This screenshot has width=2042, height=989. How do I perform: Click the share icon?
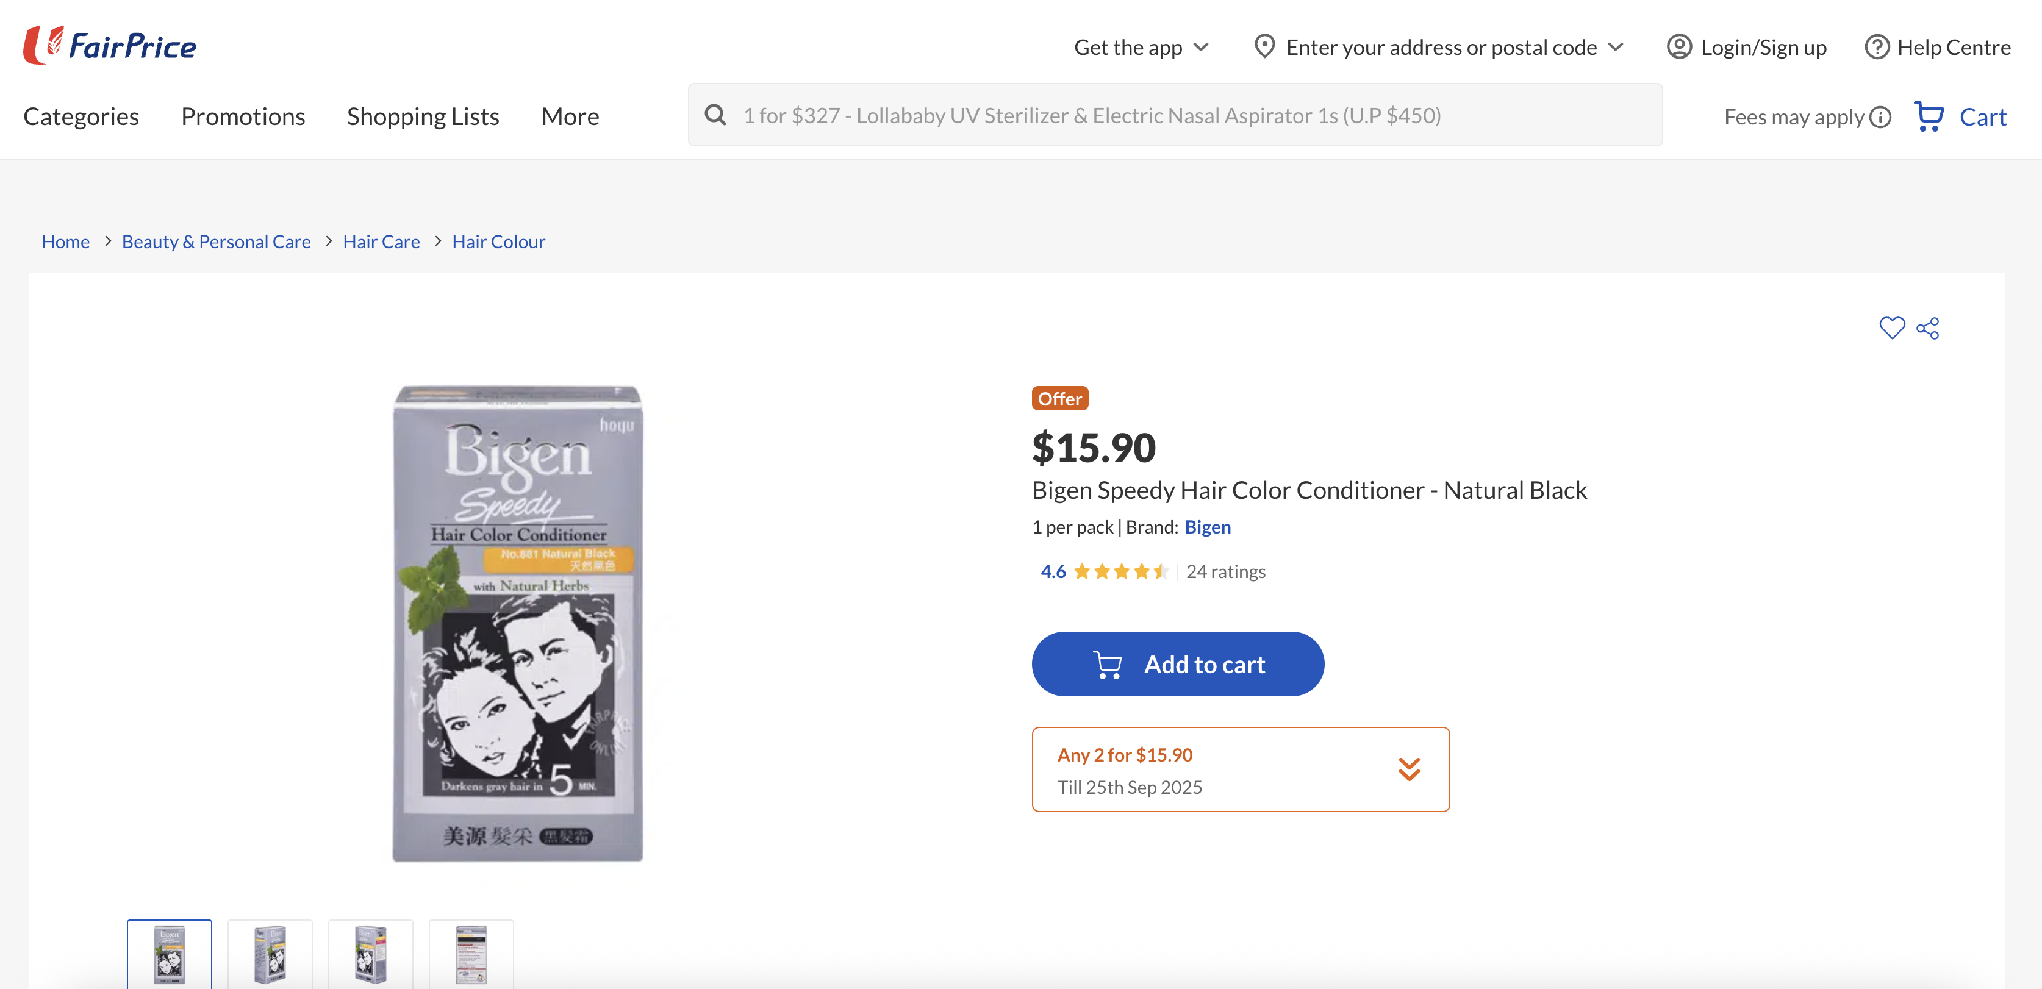point(1928,328)
